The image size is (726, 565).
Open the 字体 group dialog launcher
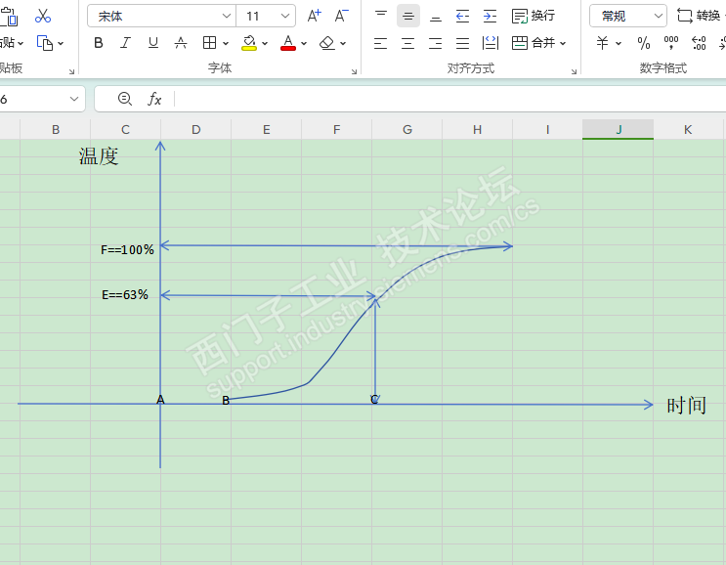click(354, 71)
